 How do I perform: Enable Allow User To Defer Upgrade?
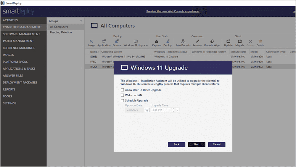[x=122, y=90]
